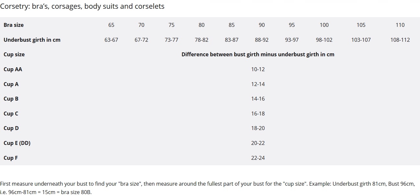Click the 103-107 underbust range
Viewport: 420px width, 196px height.
coord(361,40)
